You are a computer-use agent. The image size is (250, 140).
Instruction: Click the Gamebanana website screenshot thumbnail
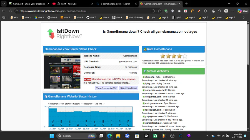(62, 72)
